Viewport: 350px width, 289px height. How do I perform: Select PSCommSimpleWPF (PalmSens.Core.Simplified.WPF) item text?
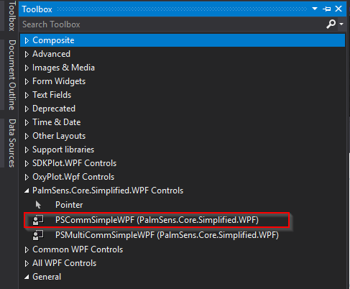[x=157, y=220]
